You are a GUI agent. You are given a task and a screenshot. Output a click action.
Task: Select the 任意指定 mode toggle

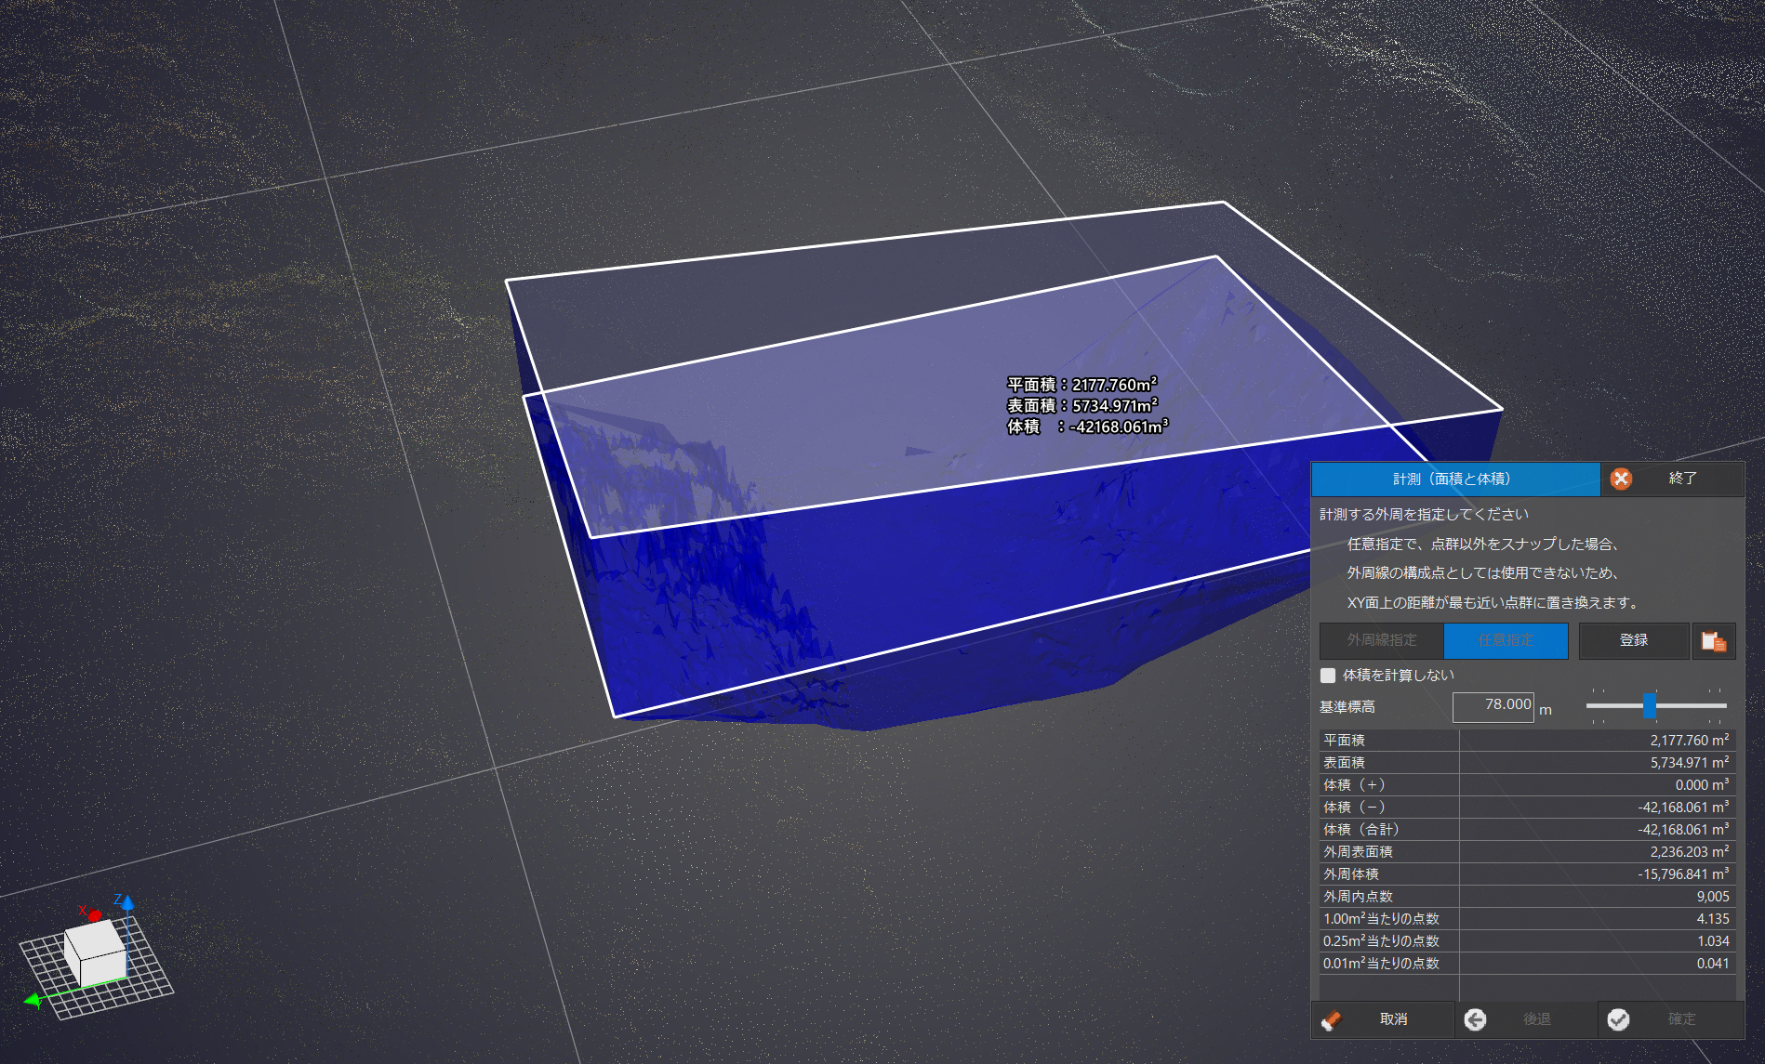click(1506, 640)
